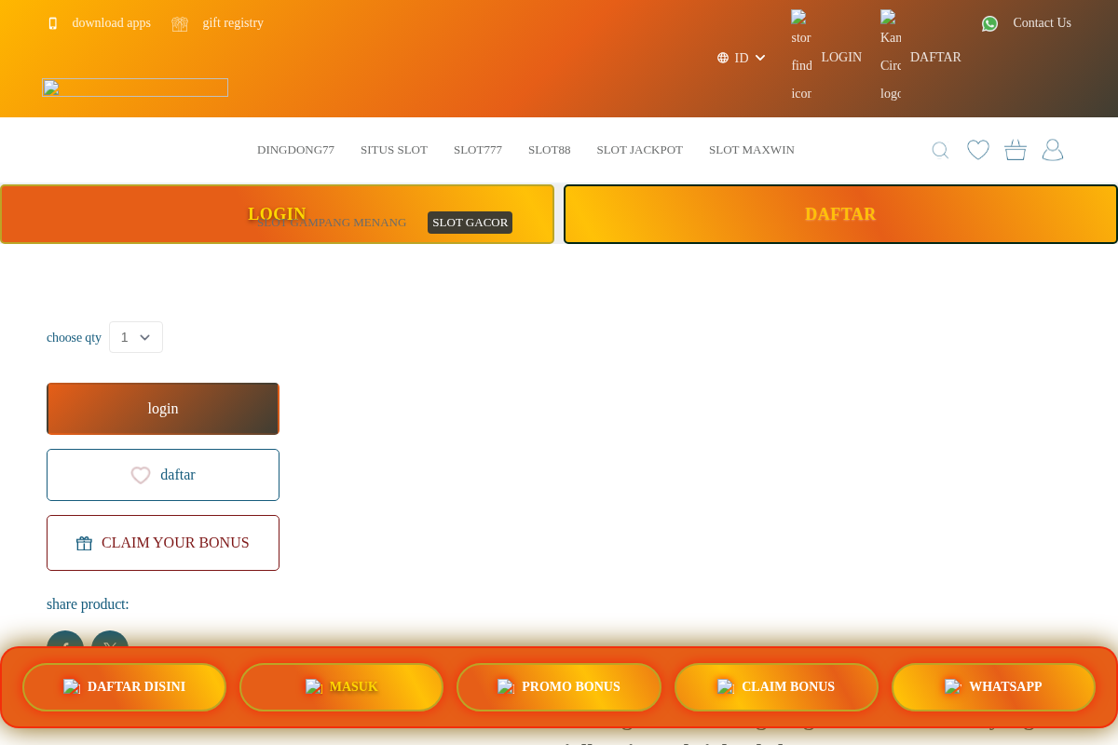Click CLAIM BONUS in bottom bar
Image resolution: width=1118 pixels, height=745 pixels.
776,687
